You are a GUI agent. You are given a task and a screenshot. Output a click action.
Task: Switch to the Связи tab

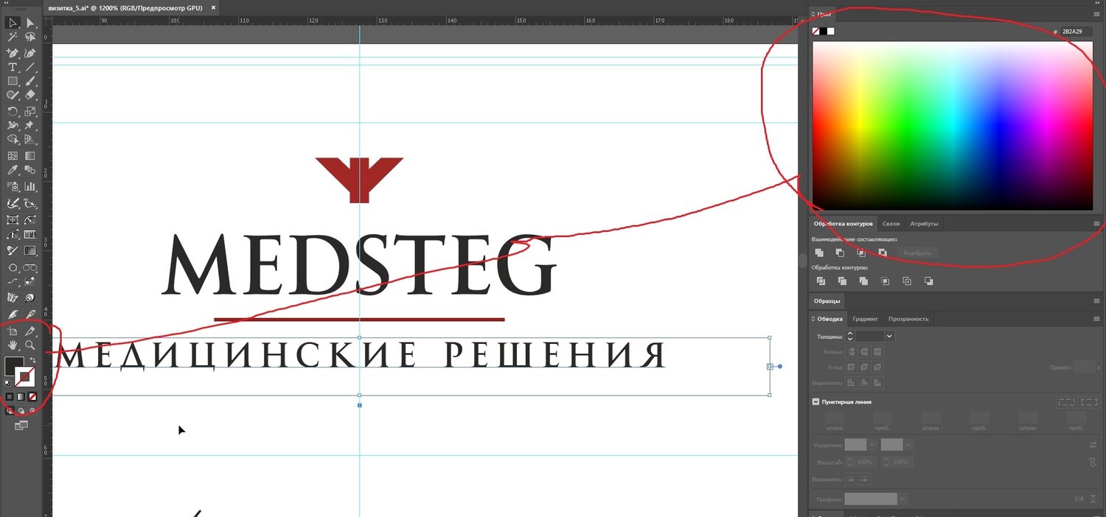point(891,223)
